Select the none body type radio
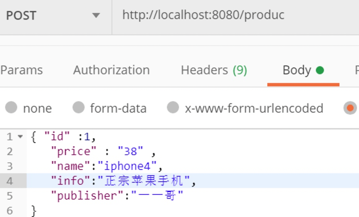The height and width of the screenshot is (217, 359). coord(11,107)
